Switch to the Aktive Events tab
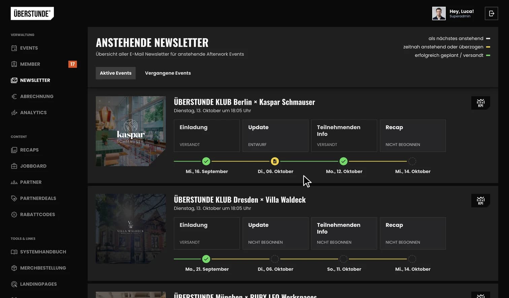The image size is (509, 298). [116, 73]
